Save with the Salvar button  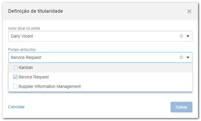(182, 107)
